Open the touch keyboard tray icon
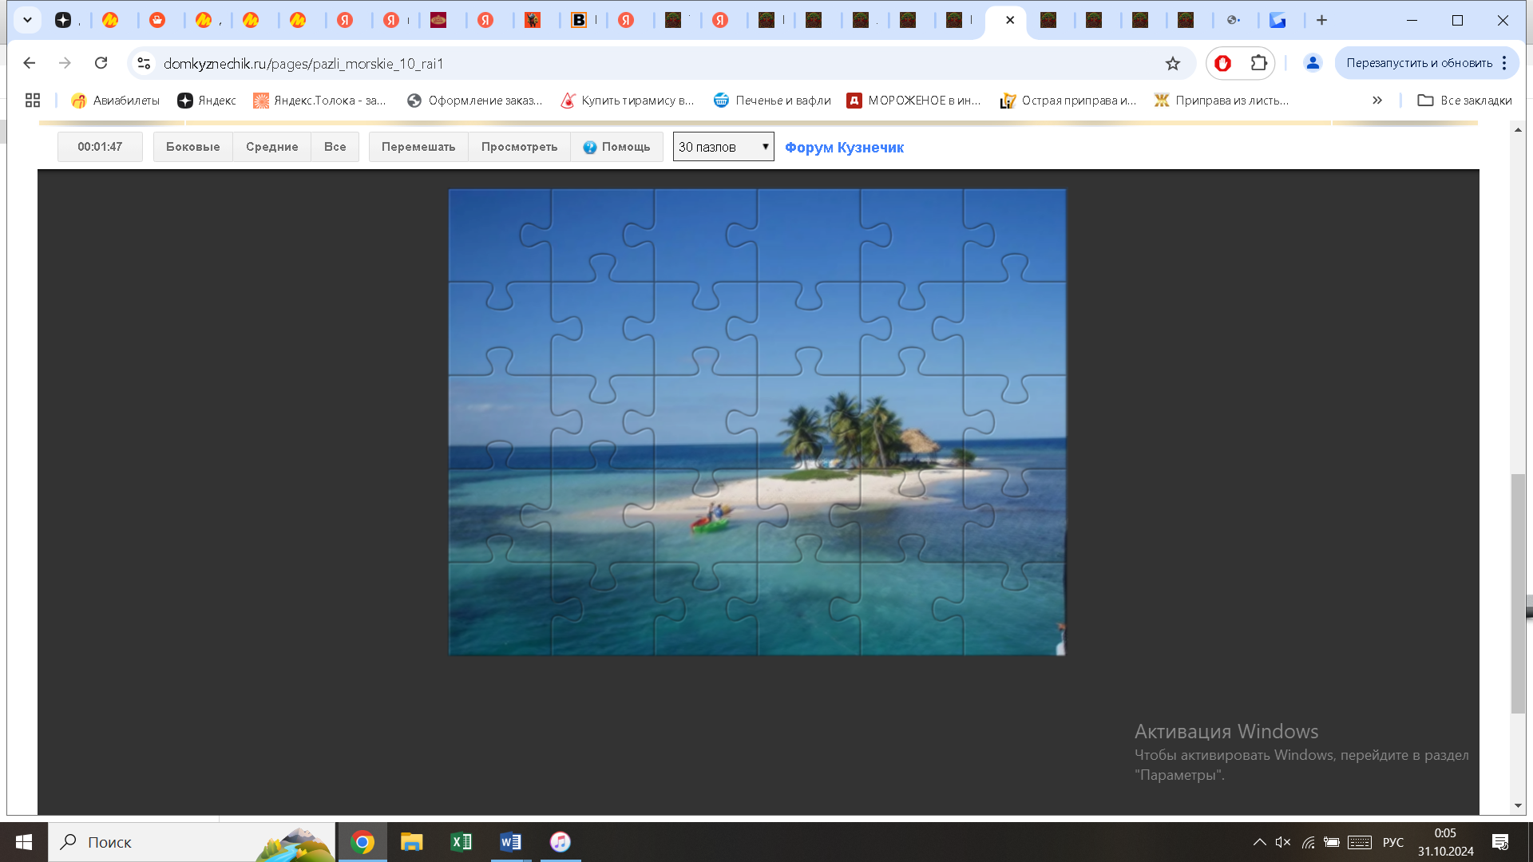Viewport: 1533px width, 862px height. (x=1360, y=842)
